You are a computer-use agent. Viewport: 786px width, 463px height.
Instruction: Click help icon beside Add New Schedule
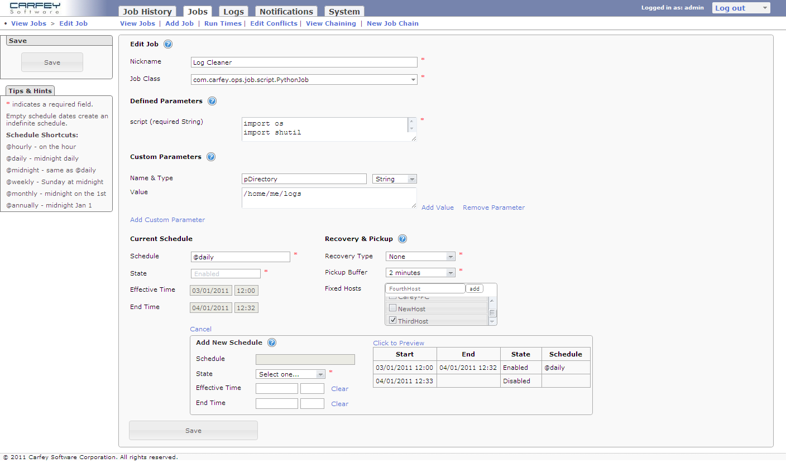click(272, 343)
